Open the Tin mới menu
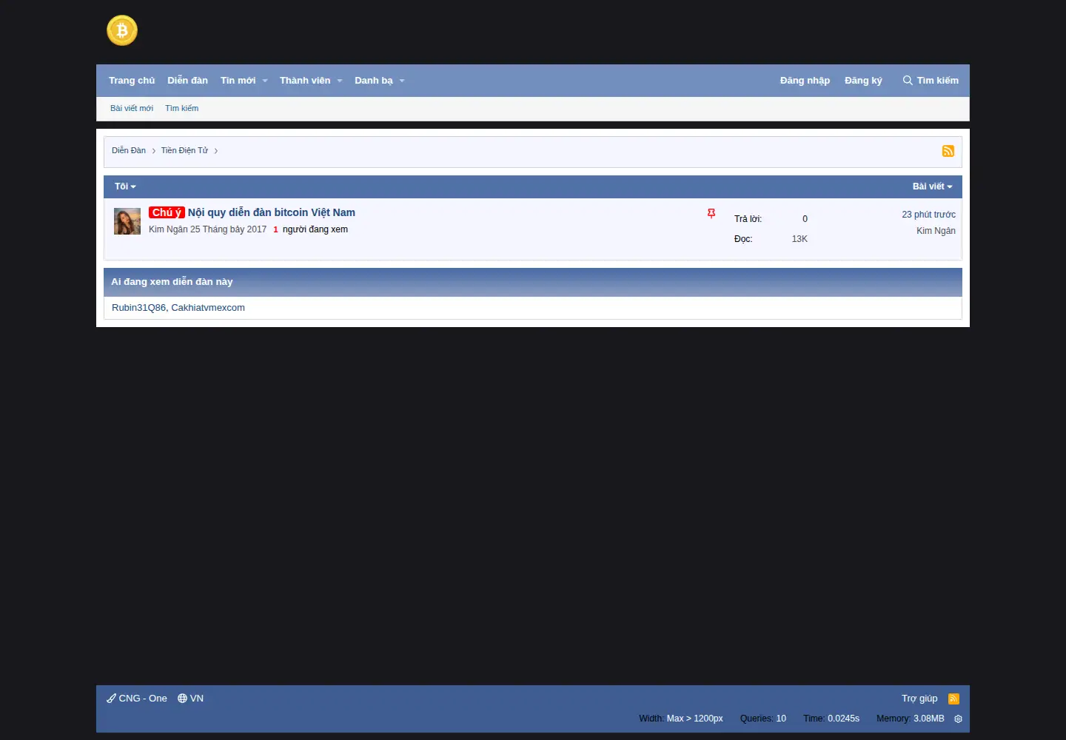 pos(238,81)
